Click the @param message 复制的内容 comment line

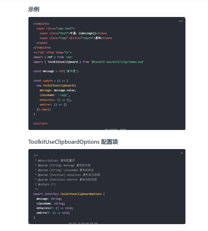coord(63,165)
